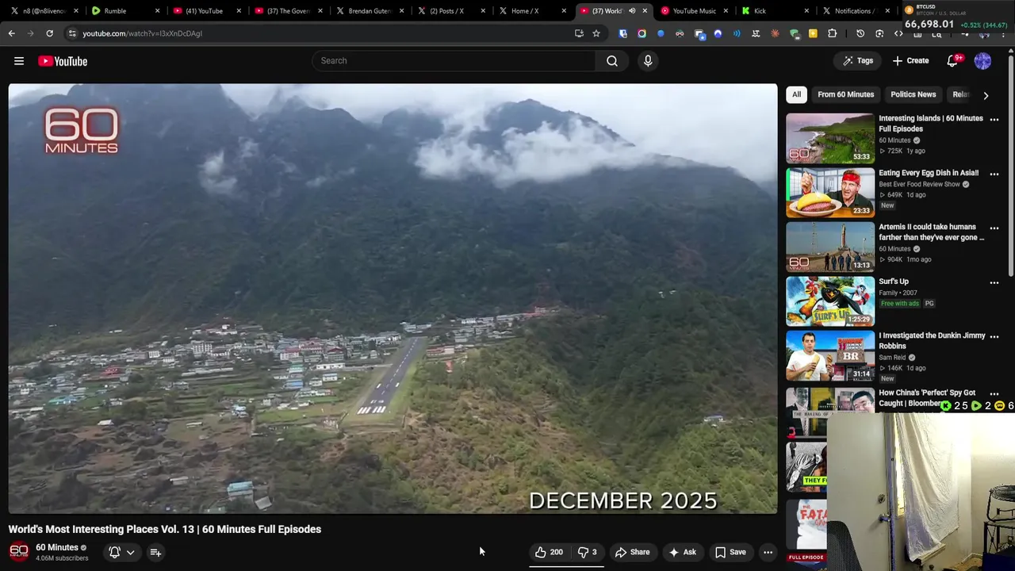Image resolution: width=1015 pixels, height=571 pixels.
Task: Open Dunkin Jimmy Robbins video thumbnail
Action: pyautogui.click(x=830, y=355)
